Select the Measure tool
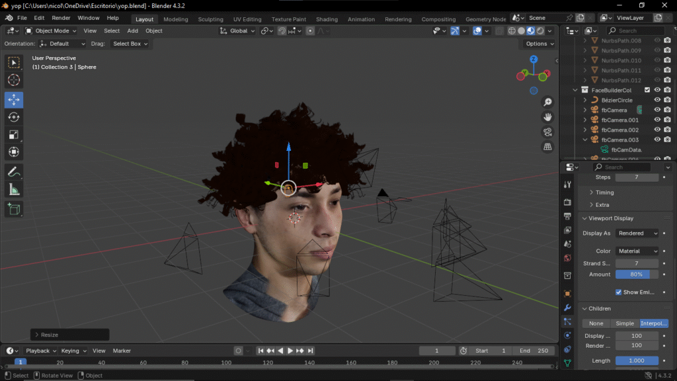Screen dimensions: 677x381 [14, 190]
